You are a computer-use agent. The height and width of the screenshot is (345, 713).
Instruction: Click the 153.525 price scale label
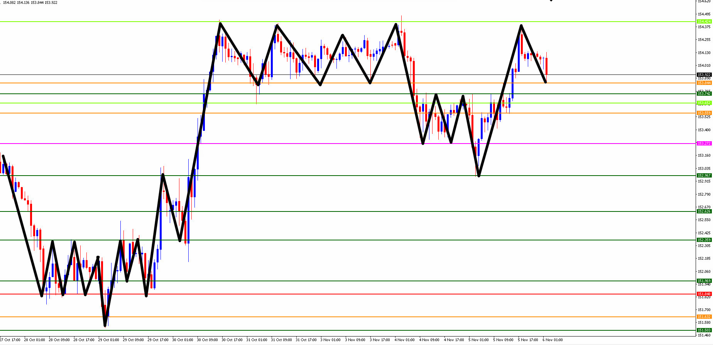704,117
